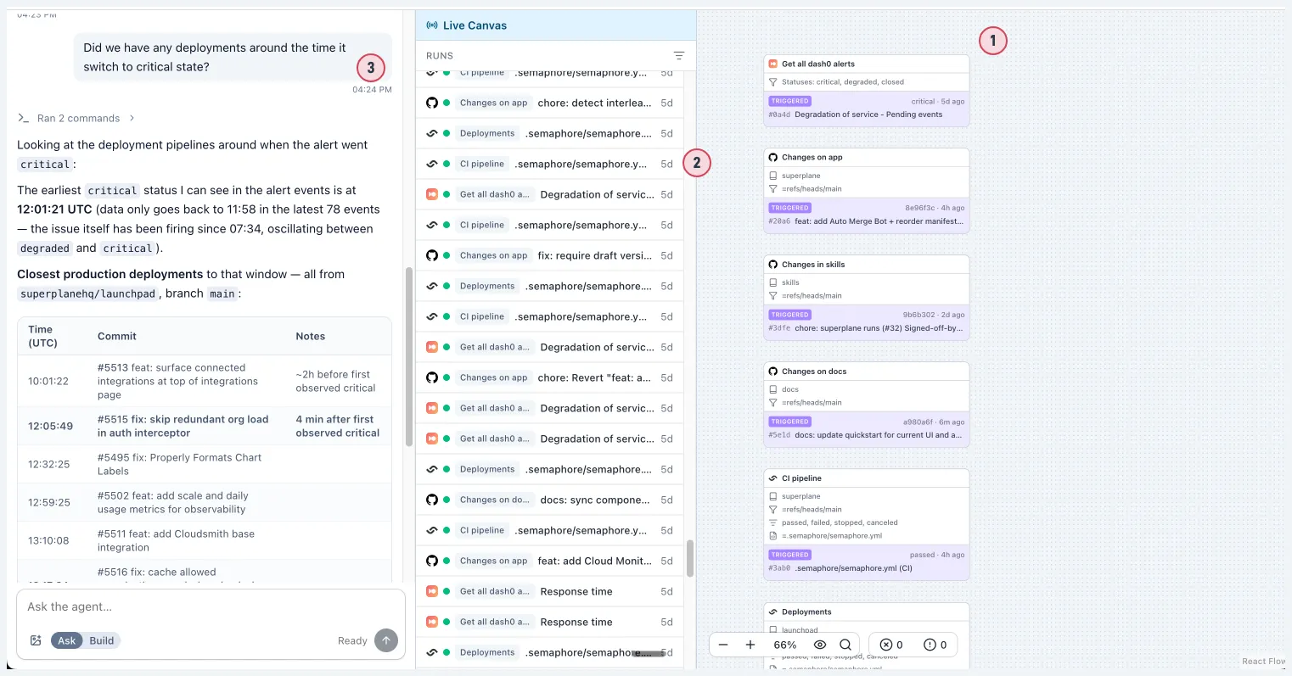The image size is (1292, 676).
Task: Click the Live Canvas broadcast icon
Action: (432, 25)
